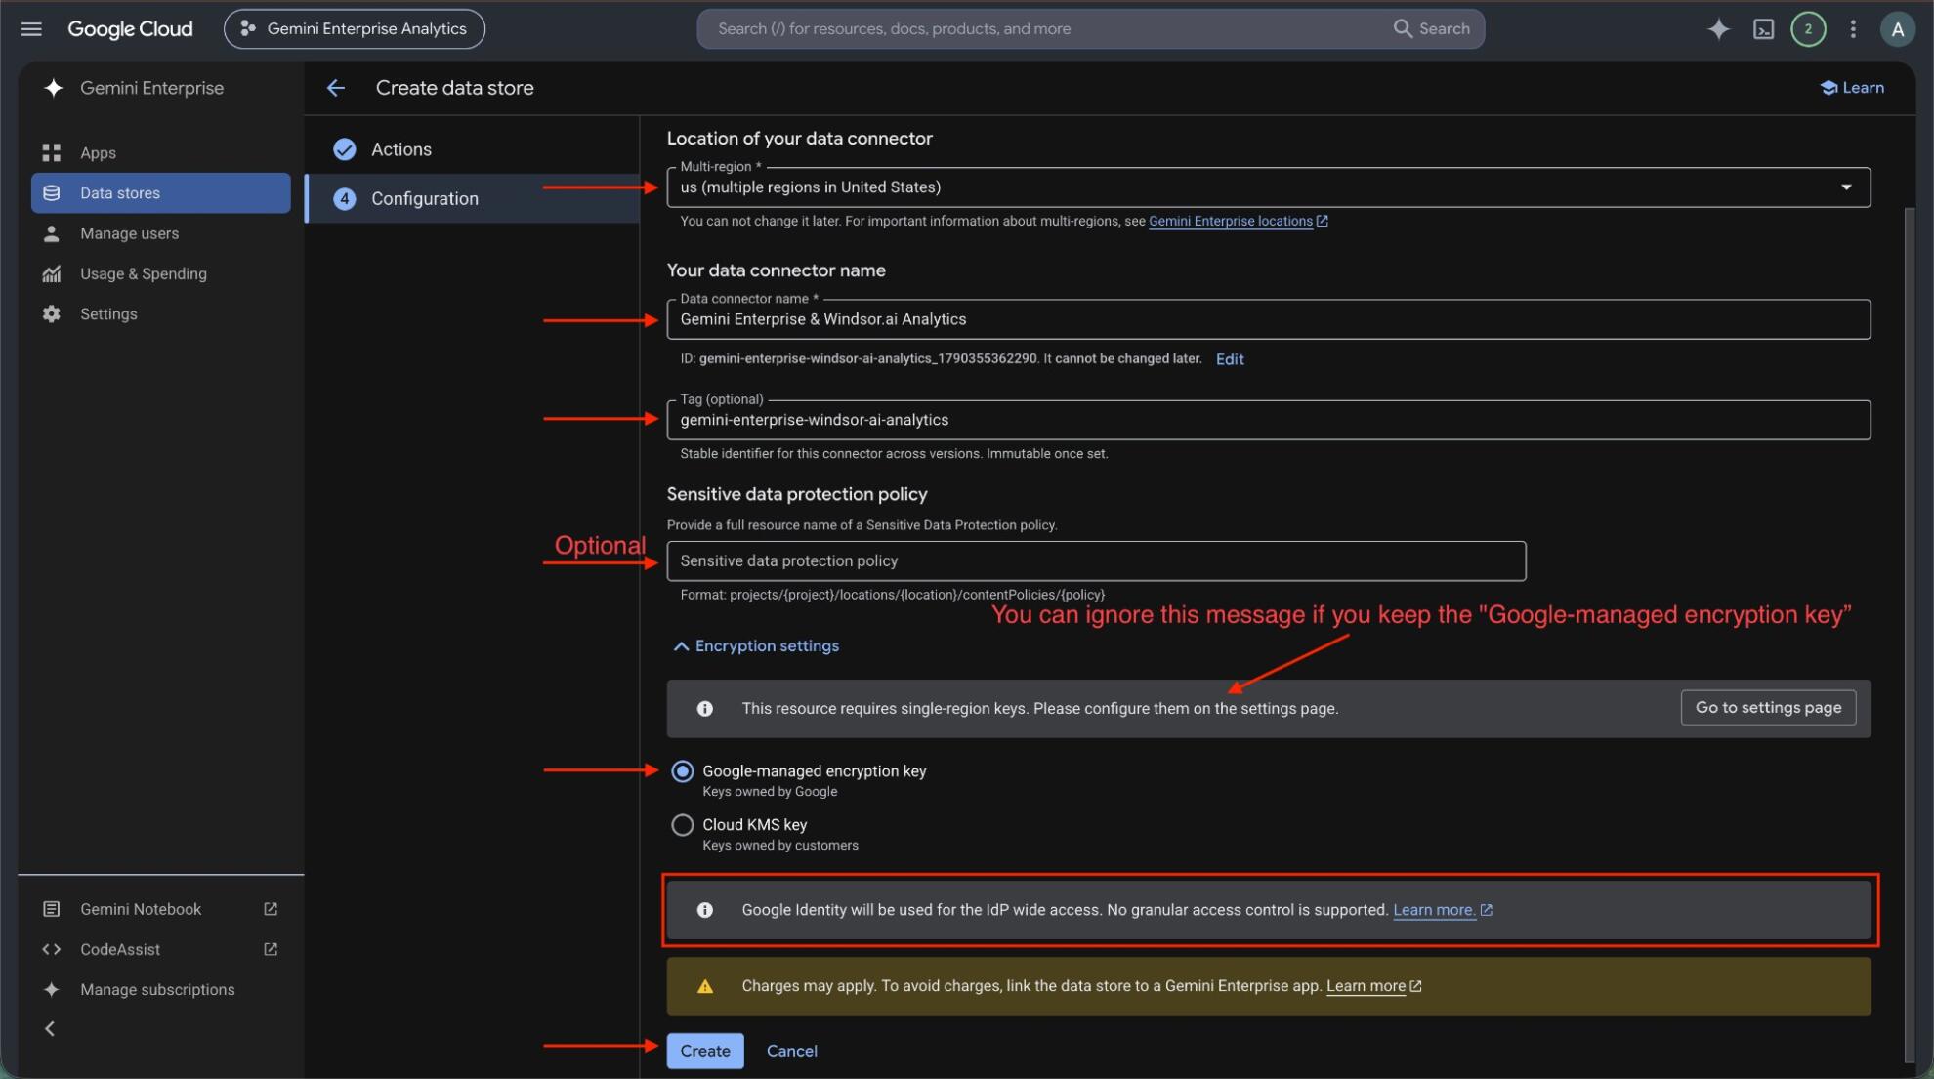Click the Settings gear icon in sidebar
The height and width of the screenshot is (1079, 1934).
click(52, 313)
